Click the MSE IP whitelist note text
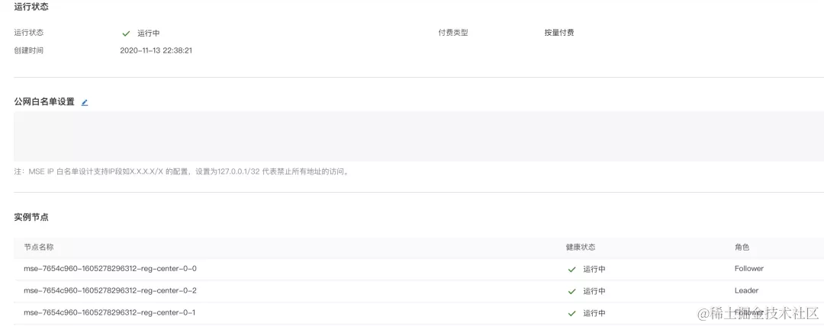 pyautogui.click(x=182, y=171)
